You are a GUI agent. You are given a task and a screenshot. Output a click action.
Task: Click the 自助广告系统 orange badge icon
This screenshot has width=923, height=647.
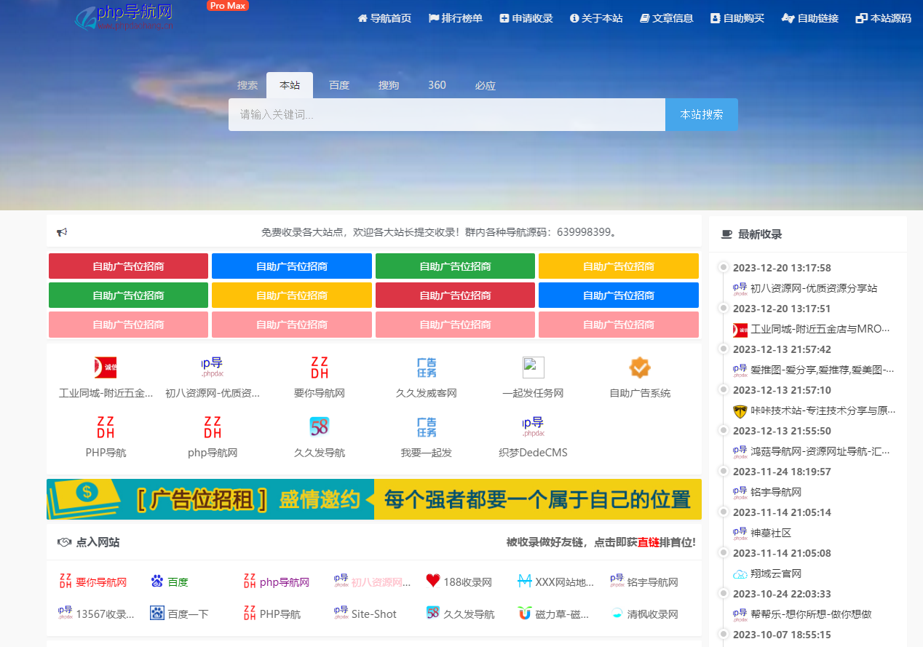click(639, 368)
